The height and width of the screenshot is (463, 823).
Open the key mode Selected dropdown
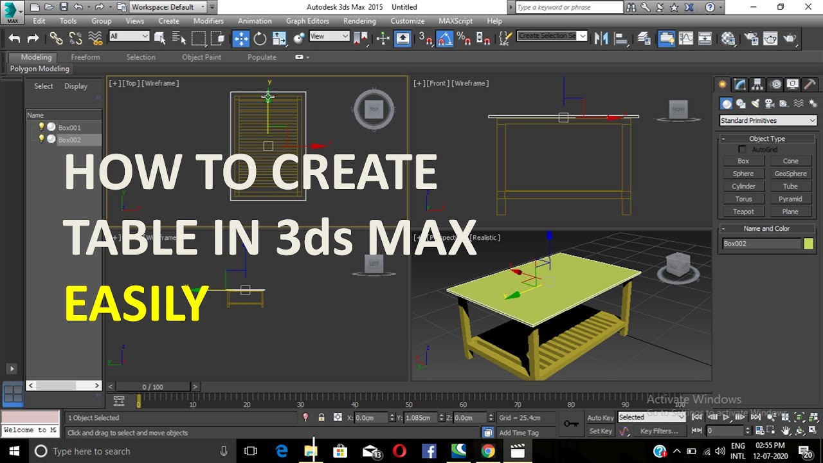[x=651, y=417]
